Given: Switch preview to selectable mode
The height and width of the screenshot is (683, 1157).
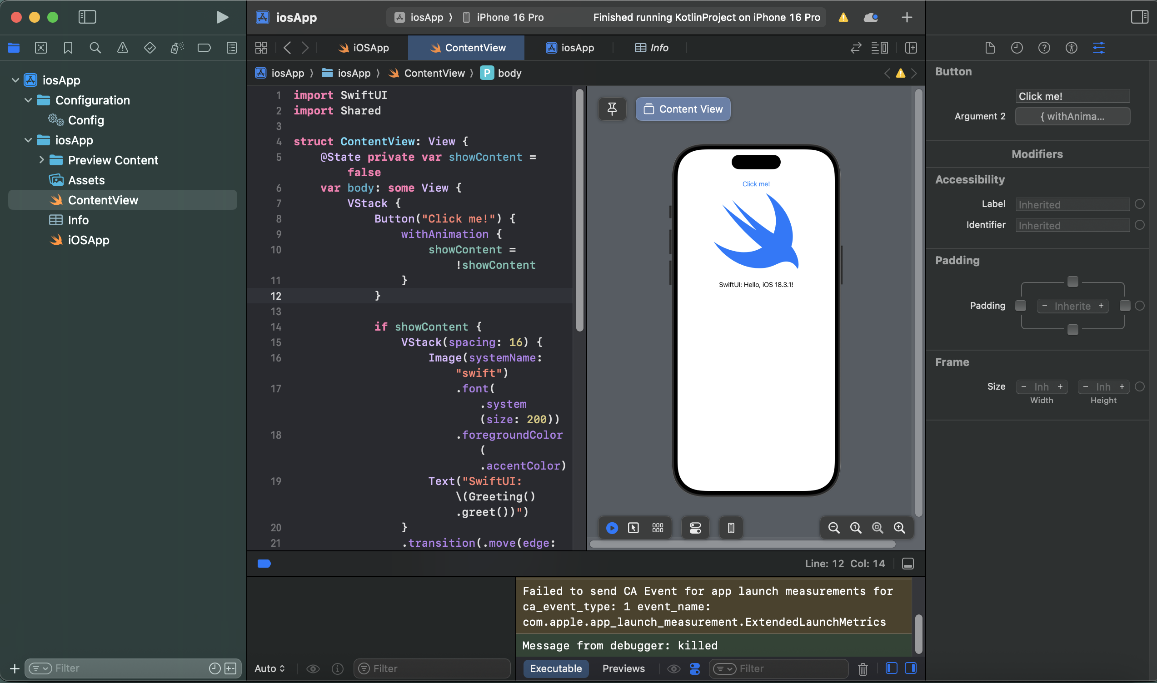Looking at the screenshot, I should pos(633,527).
